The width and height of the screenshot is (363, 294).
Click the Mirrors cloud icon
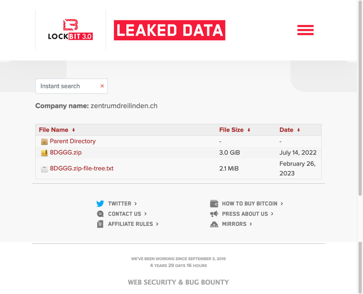pos(214,224)
